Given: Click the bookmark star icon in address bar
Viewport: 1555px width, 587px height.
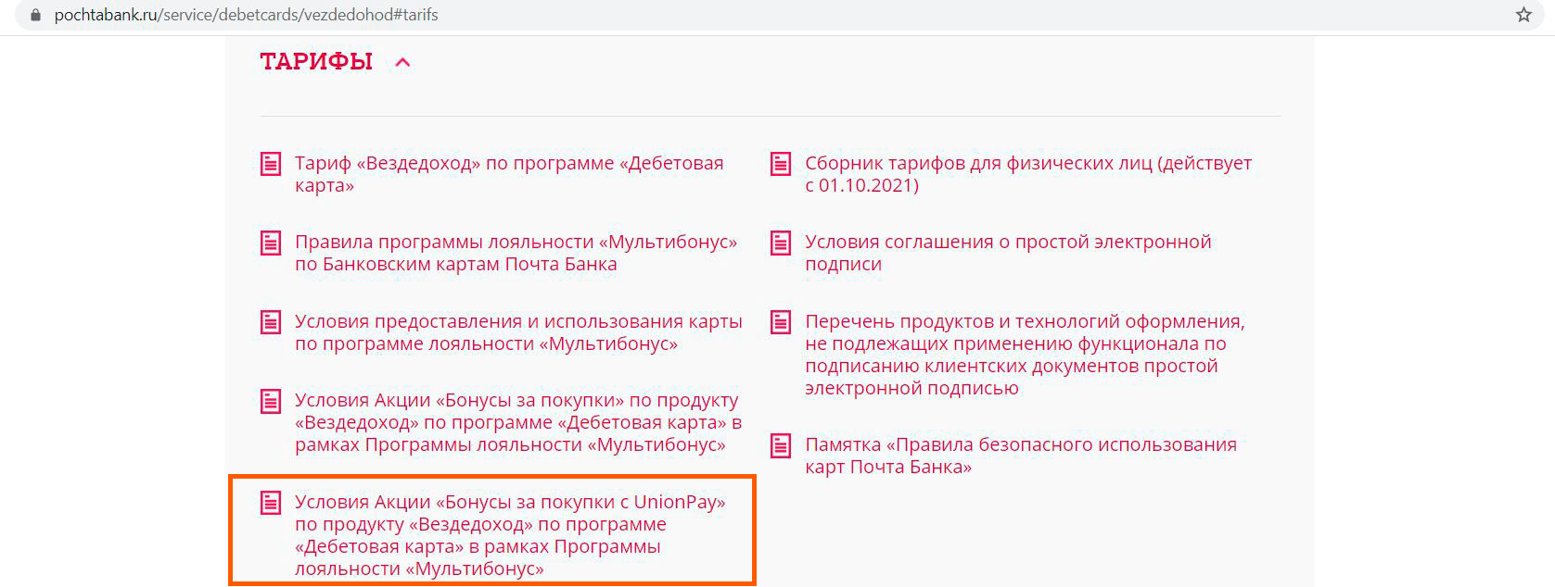Looking at the screenshot, I should click(x=1523, y=15).
